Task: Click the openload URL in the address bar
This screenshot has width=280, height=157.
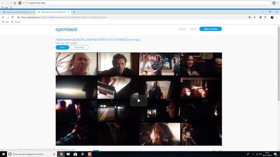Action: pos(63,17)
